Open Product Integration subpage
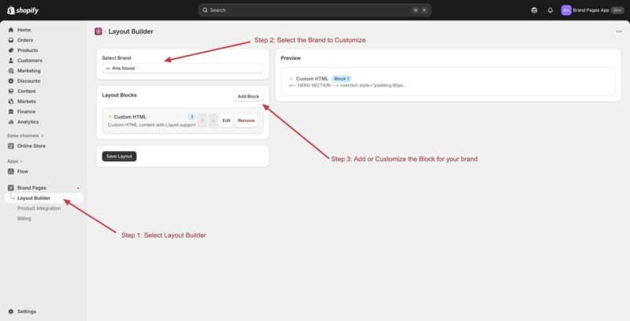The height and width of the screenshot is (321, 630). (39, 208)
